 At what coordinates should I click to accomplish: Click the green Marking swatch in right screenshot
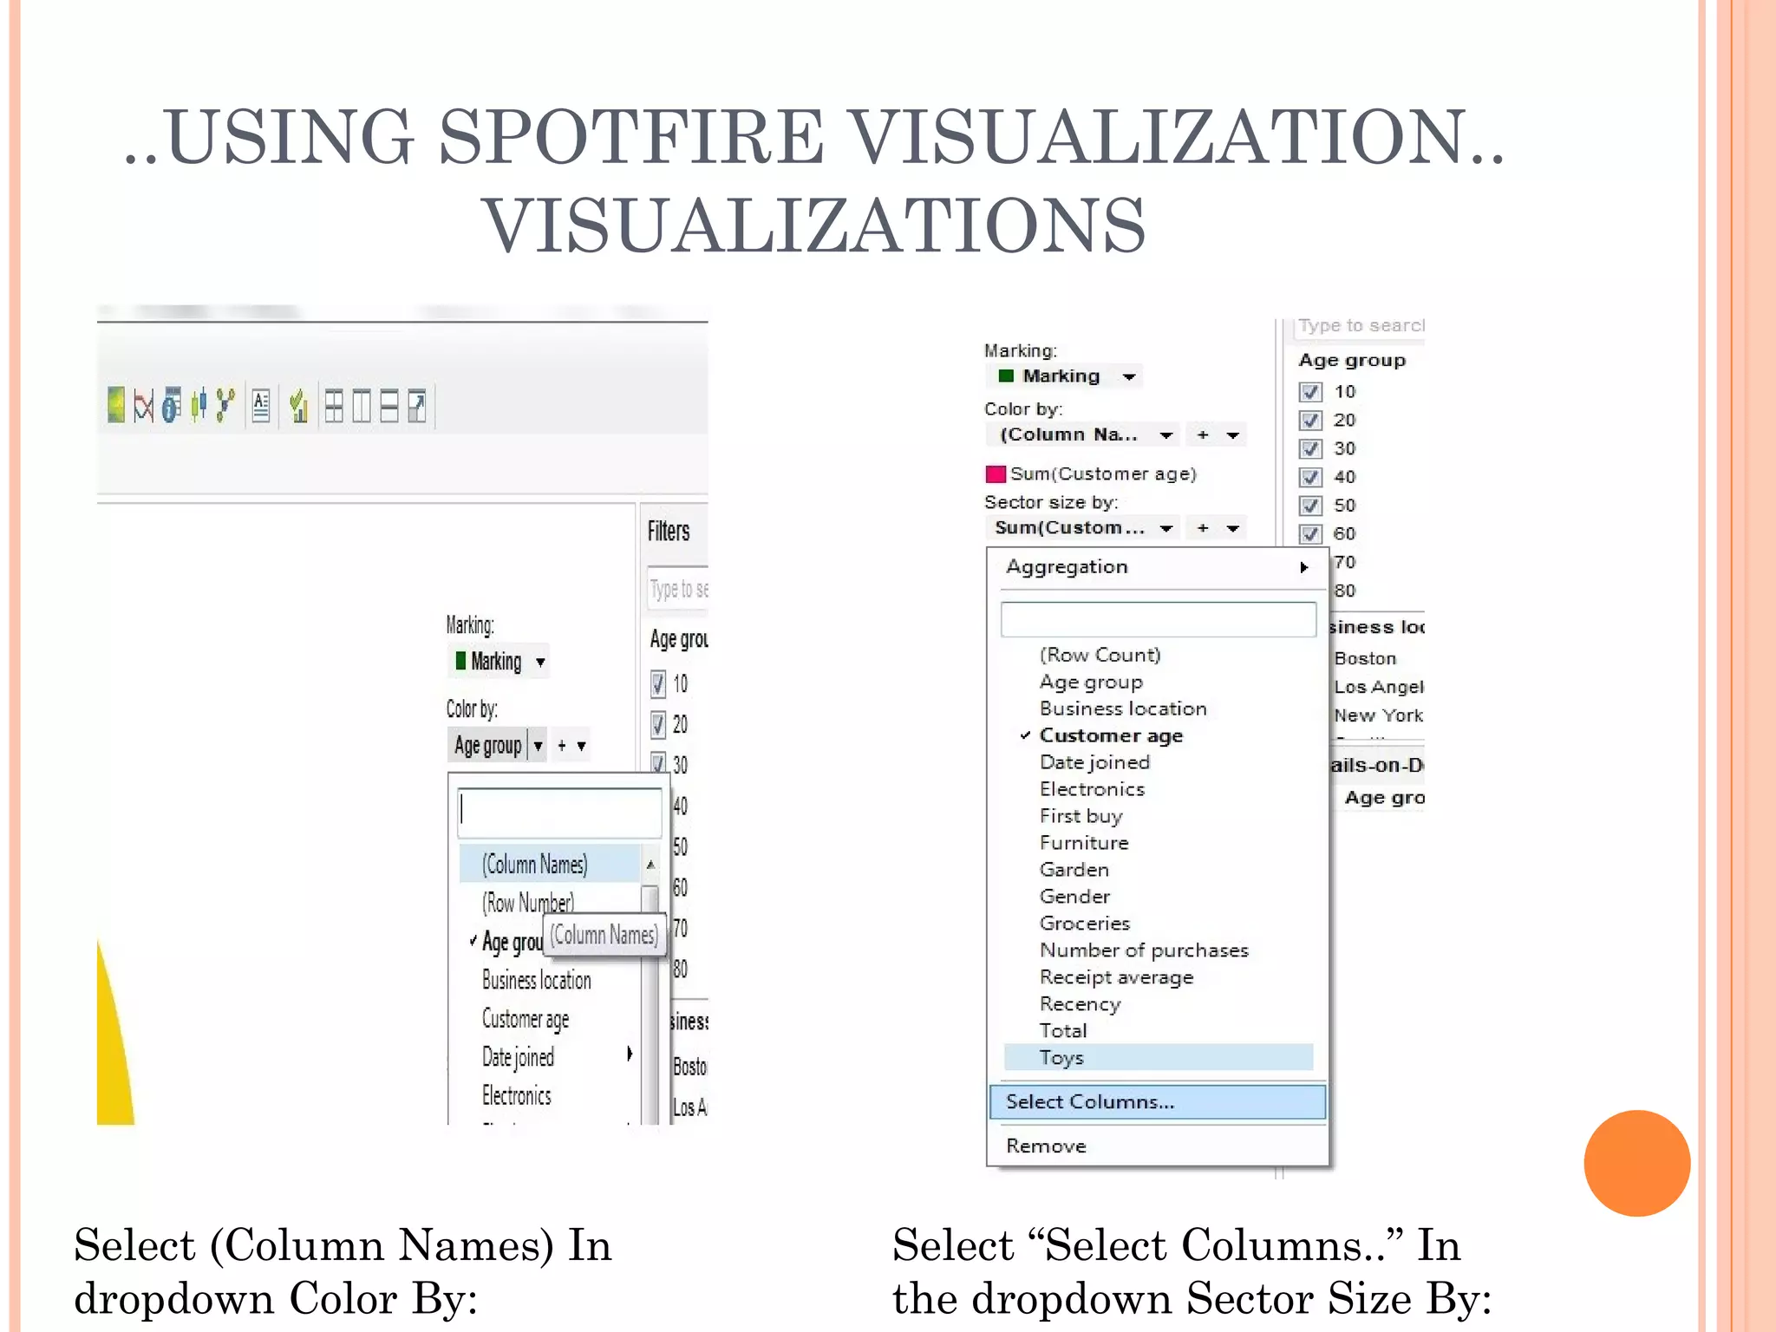pyautogui.click(x=1006, y=375)
